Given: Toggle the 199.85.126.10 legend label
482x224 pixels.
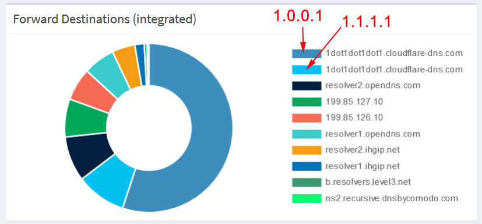Looking at the screenshot, I should [354, 118].
